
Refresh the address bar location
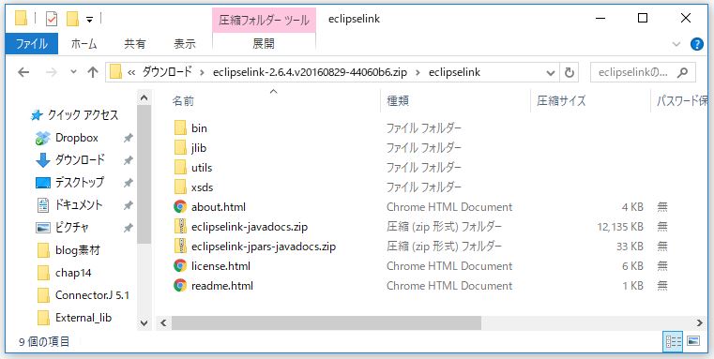(x=569, y=72)
